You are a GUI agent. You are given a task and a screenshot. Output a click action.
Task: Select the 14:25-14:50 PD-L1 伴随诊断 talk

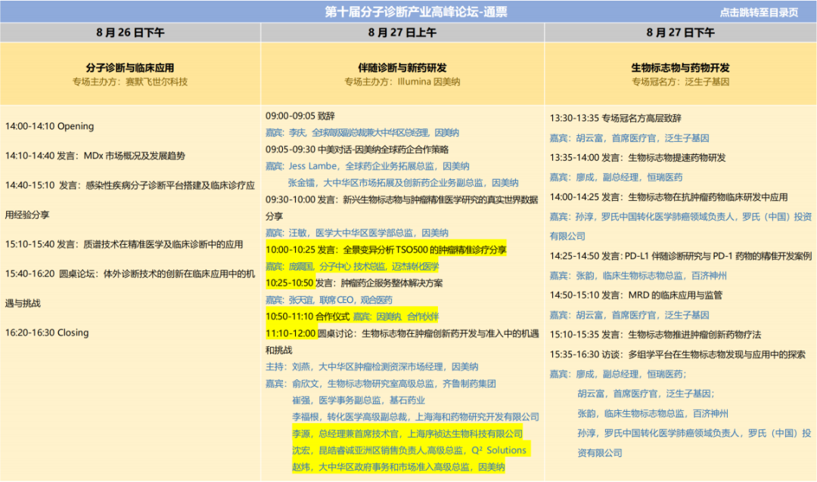pos(681,255)
